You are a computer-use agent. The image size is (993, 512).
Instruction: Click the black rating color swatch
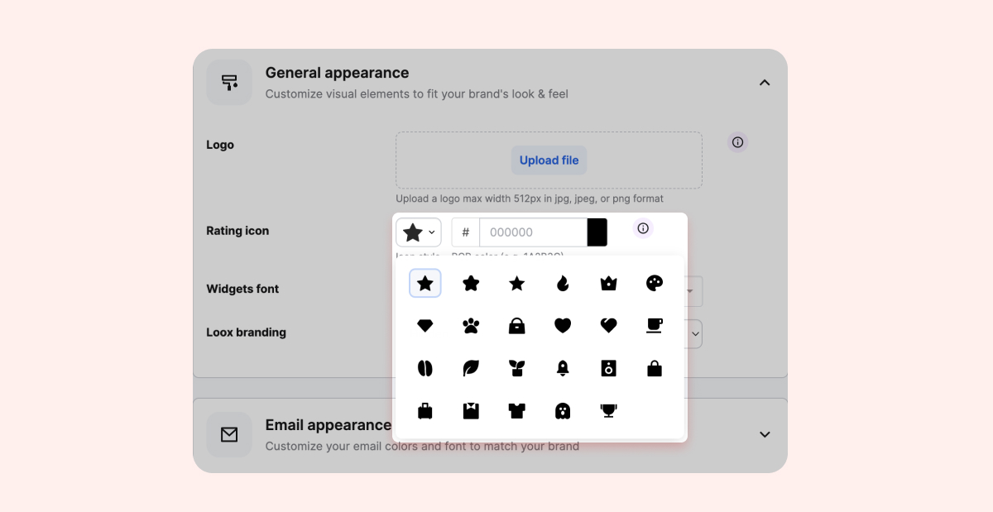[597, 232]
